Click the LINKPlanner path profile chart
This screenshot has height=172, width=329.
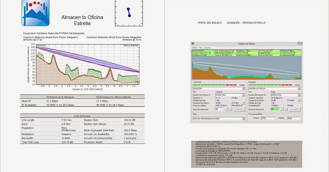(x=87, y=64)
